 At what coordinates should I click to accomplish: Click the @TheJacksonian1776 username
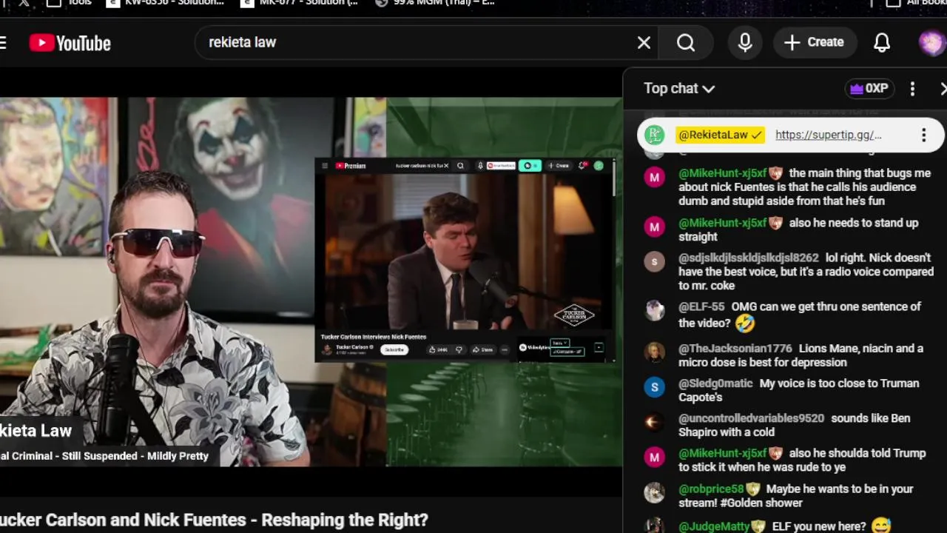coord(735,348)
